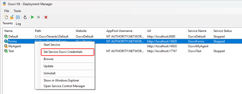242x94 pixels.
Task: Click the OuvviForms service name cell
Action: pyautogui.click(x=196, y=41)
